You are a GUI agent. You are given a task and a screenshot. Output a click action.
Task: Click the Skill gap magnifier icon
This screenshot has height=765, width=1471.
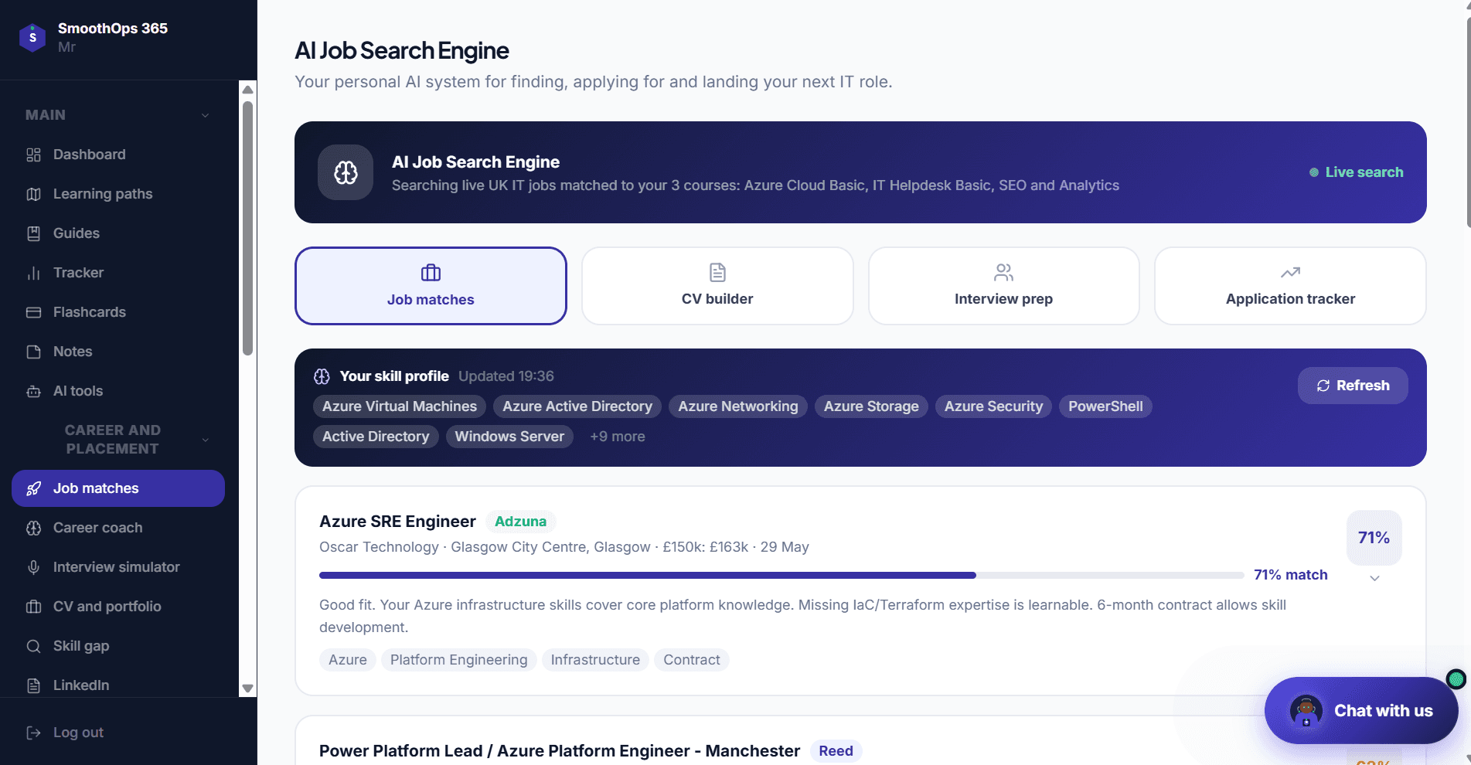pos(33,646)
